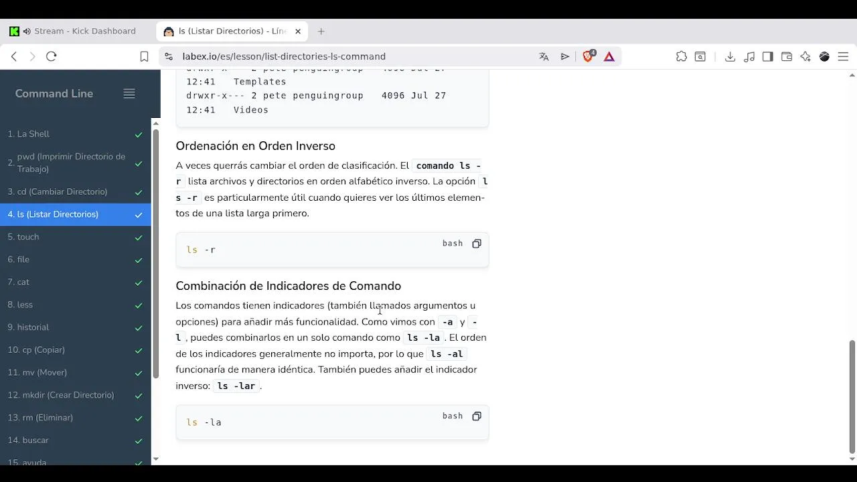The width and height of the screenshot is (857, 482).
Task: Click the share/send icon in address bar
Action: (x=565, y=57)
